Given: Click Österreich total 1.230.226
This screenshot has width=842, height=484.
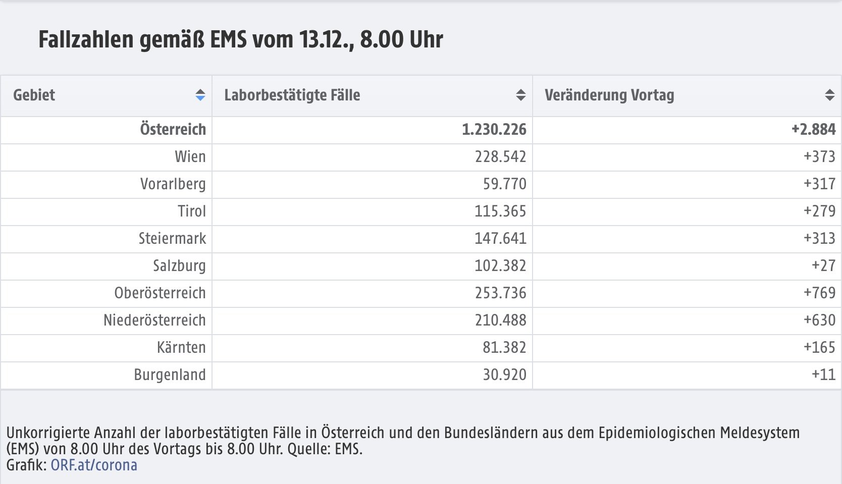Looking at the screenshot, I should click(x=494, y=130).
